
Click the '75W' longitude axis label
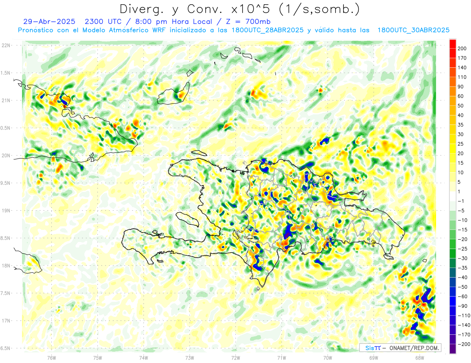click(x=98, y=358)
